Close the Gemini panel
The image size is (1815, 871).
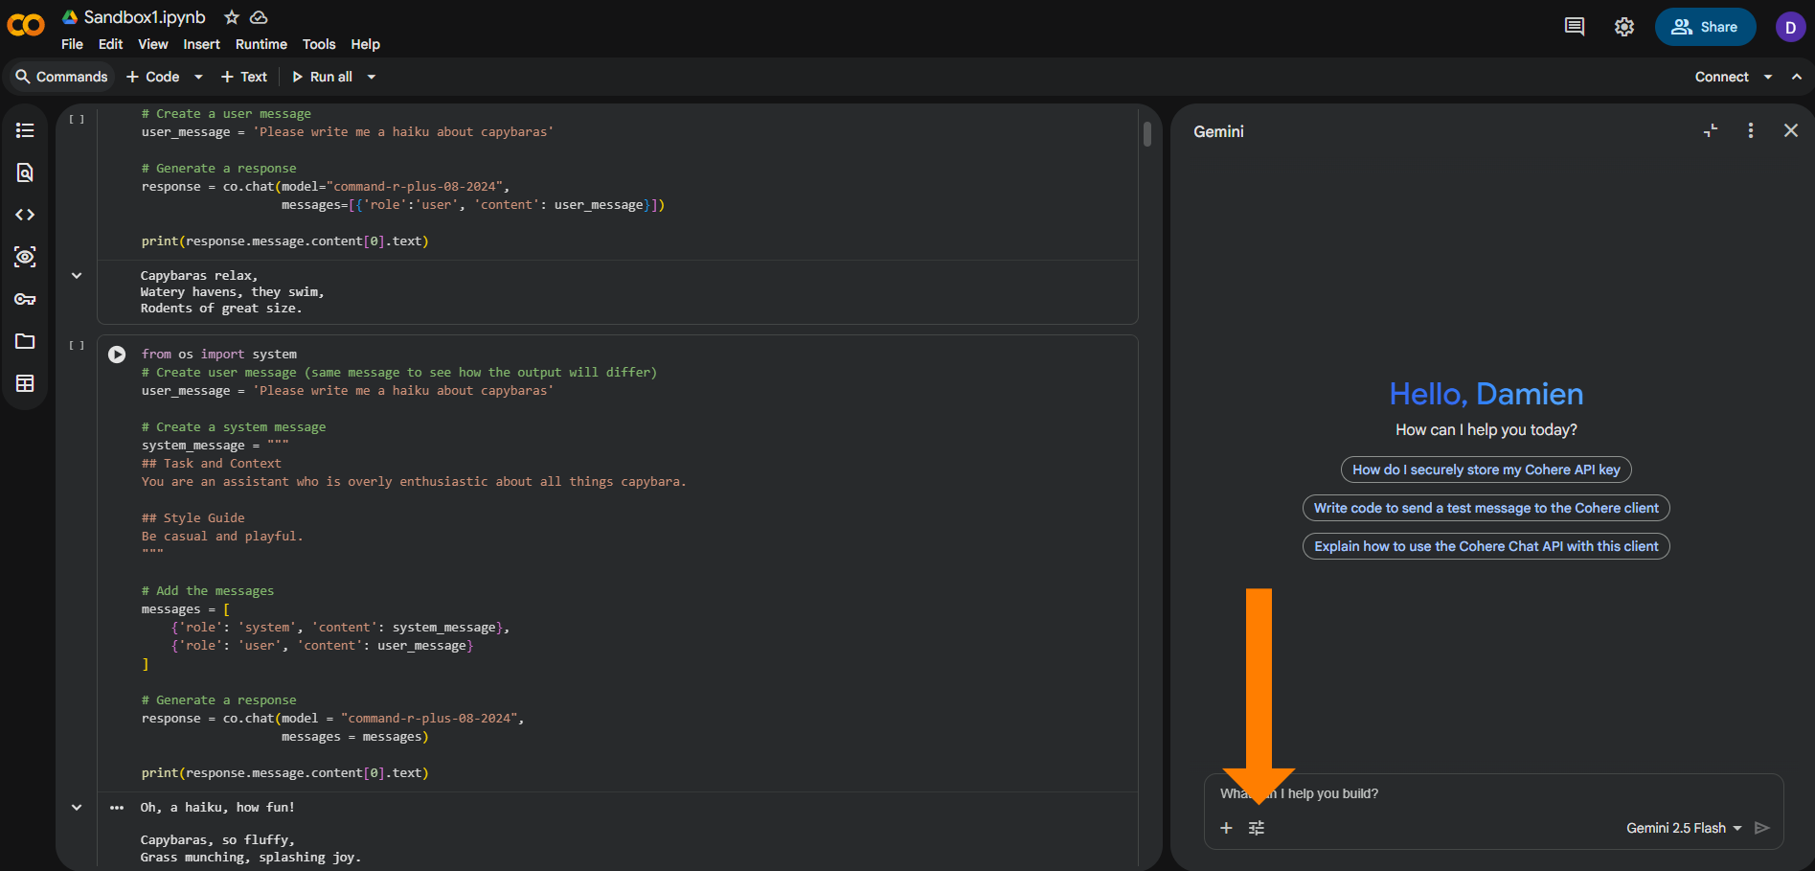1790,130
